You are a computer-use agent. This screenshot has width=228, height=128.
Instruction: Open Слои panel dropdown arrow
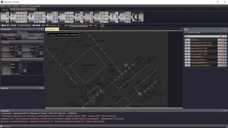click(x=222, y=29)
